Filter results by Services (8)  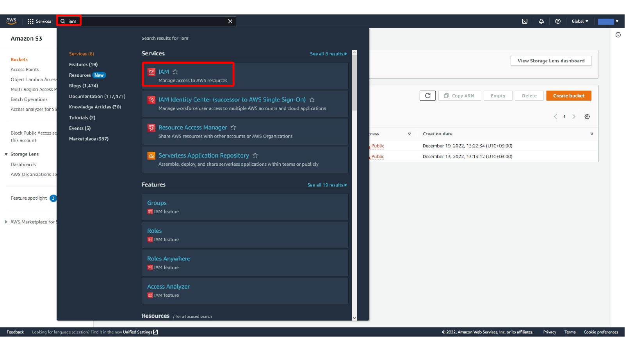(82, 54)
